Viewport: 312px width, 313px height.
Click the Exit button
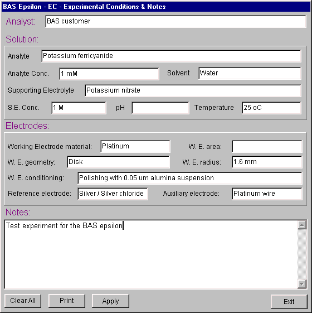[x=289, y=301]
